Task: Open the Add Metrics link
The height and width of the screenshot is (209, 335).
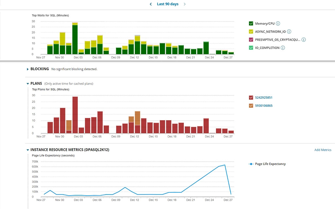Action: pos(323,150)
